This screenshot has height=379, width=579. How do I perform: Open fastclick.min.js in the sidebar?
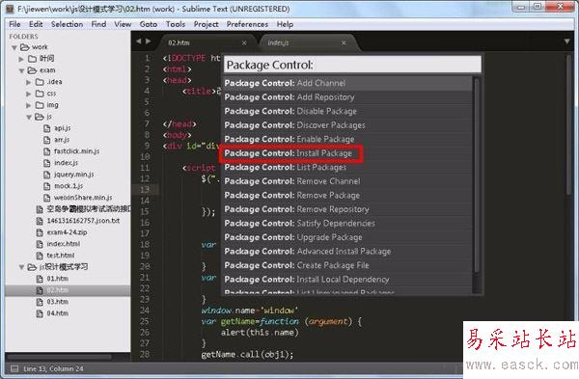76,151
